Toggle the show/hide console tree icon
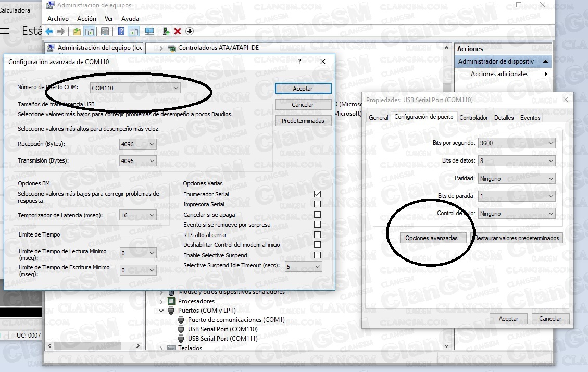Image resolution: width=588 pixels, height=372 pixels. click(89, 31)
